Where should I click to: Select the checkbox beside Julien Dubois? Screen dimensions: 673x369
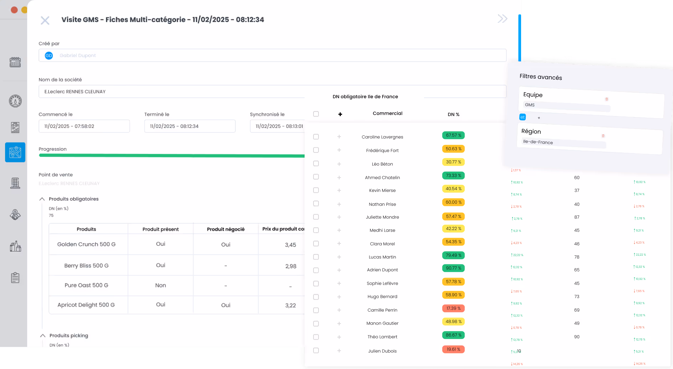click(x=316, y=350)
